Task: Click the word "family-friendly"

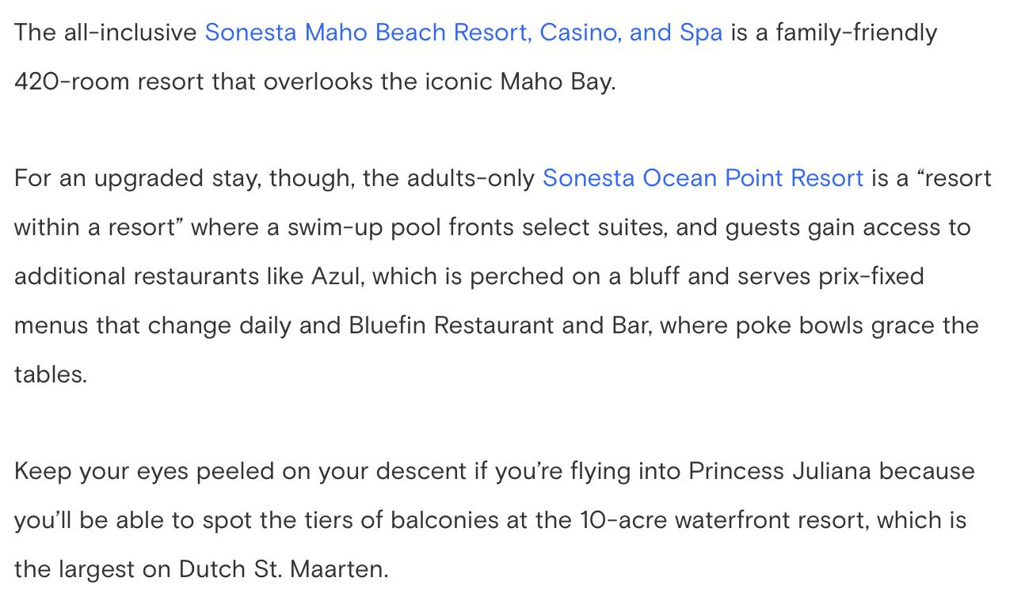Action: [855, 32]
